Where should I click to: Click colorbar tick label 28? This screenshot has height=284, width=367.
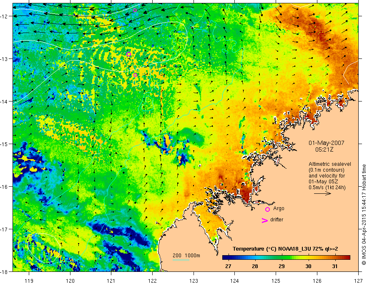click(x=255, y=266)
